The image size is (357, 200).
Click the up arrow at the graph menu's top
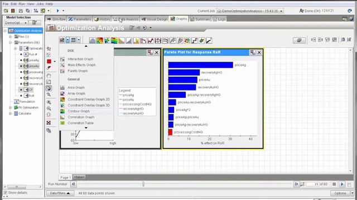pyautogui.click(x=86, y=46)
